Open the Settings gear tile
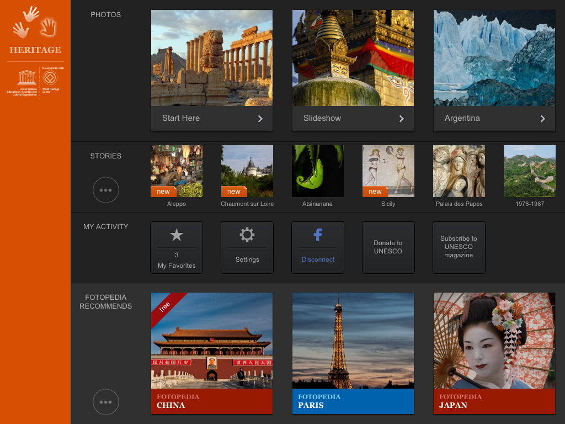 [x=247, y=248]
